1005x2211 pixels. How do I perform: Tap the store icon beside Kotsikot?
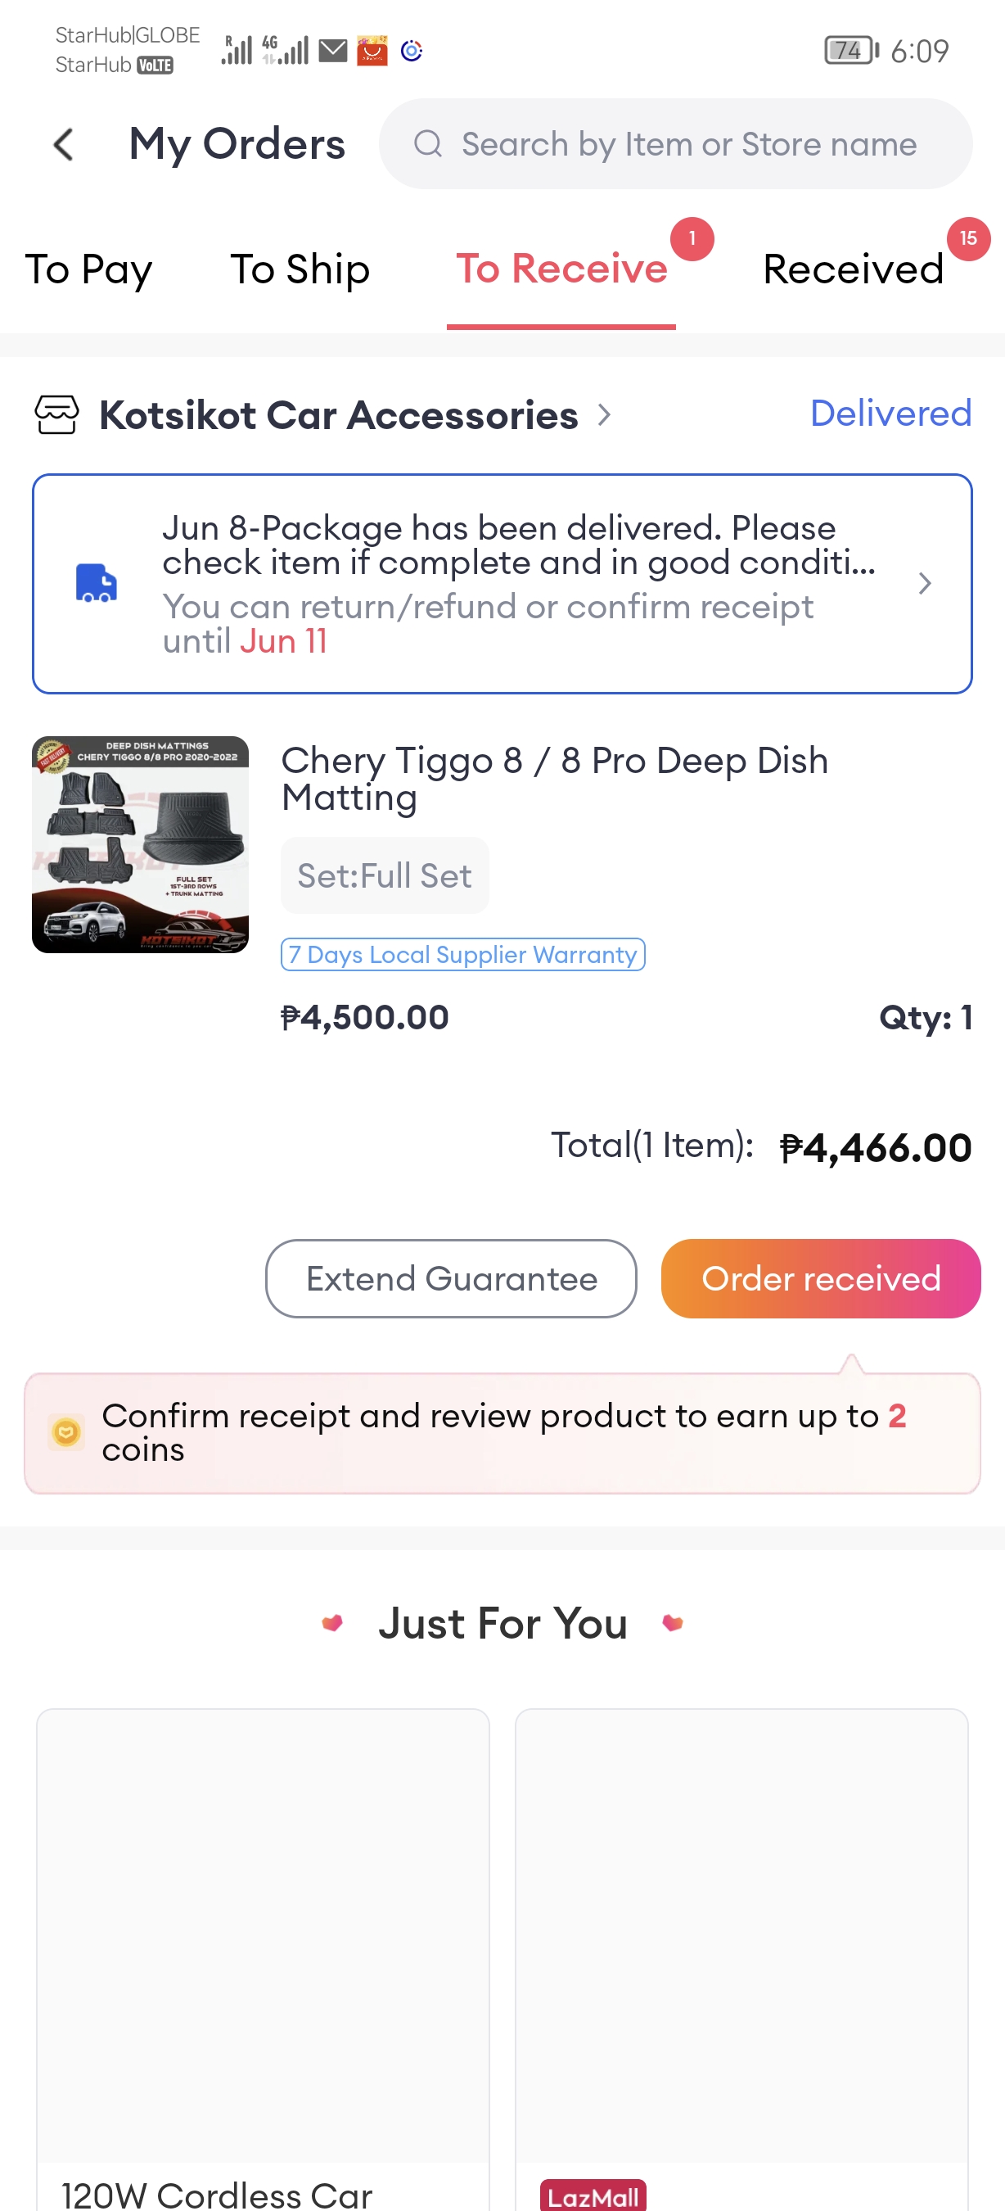point(56,415)
